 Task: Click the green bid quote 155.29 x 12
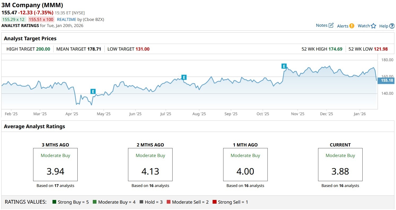14,19
